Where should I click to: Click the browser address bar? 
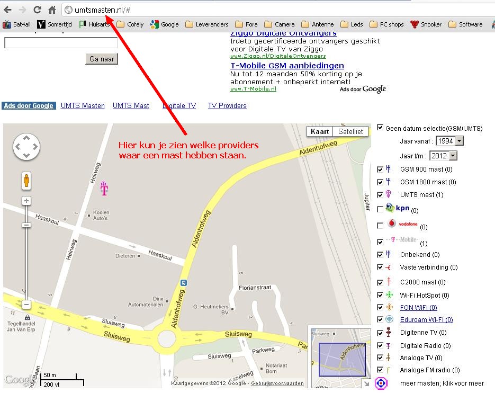278,10
